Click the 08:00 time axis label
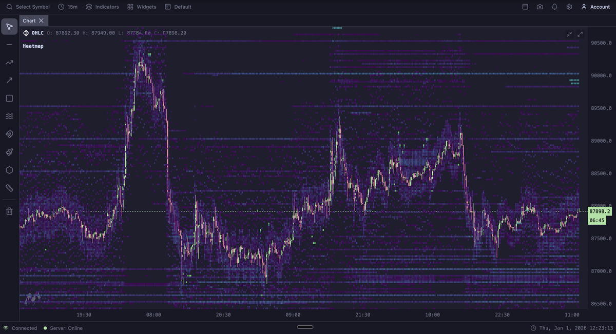 153,315
